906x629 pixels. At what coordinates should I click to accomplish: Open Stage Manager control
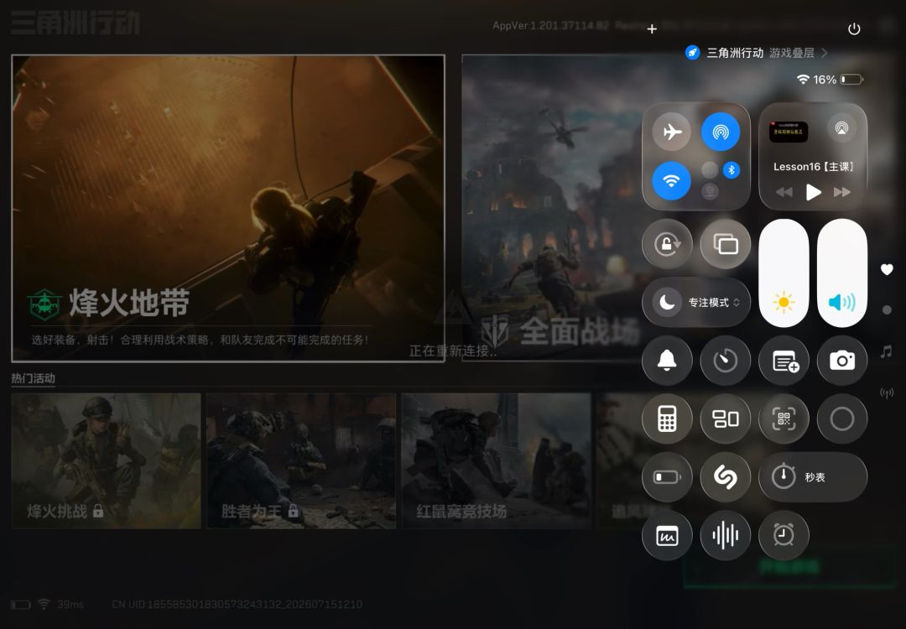tap(725, 418)
